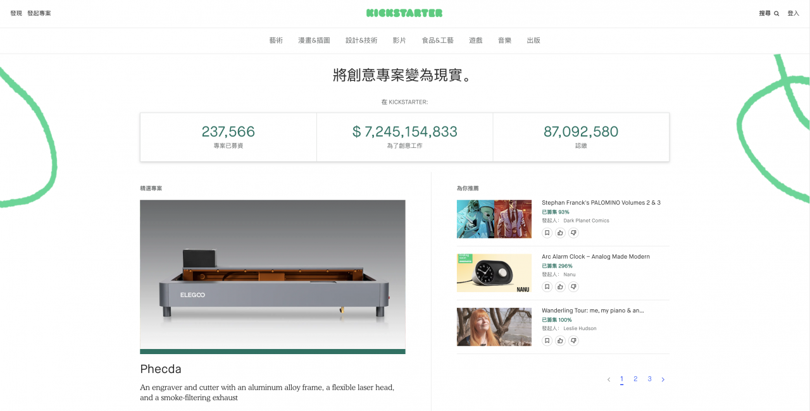Click 發起專案 to start a project

pyautogui.click(x=39, y=13)
